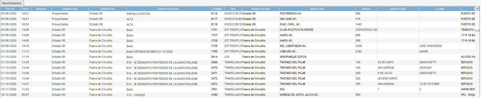Click the Observaciones column header
The width and height of the screenshot is (481, 98).
point(168,9)
